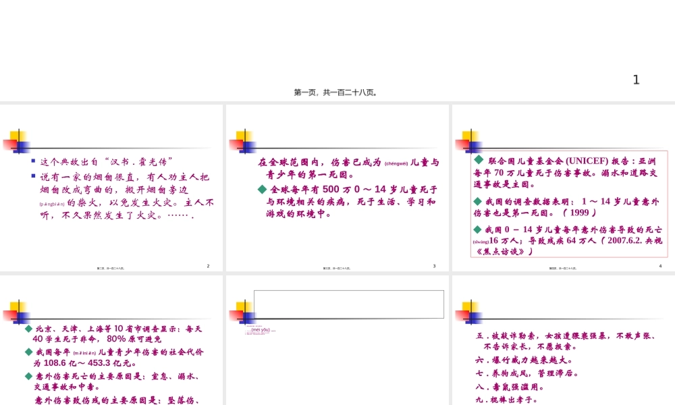675x405 pixels.
Task: Click the square bullet before 说有一家的烟囱 line
Action: point(34,176)
